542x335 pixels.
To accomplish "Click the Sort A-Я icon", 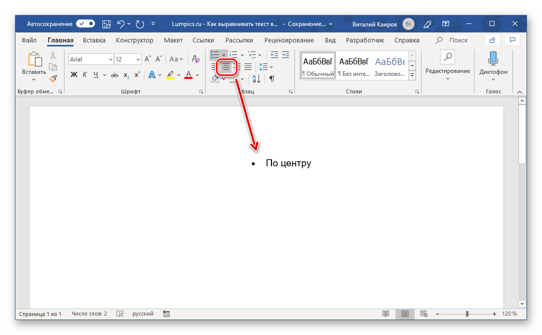I will (256, 78).
